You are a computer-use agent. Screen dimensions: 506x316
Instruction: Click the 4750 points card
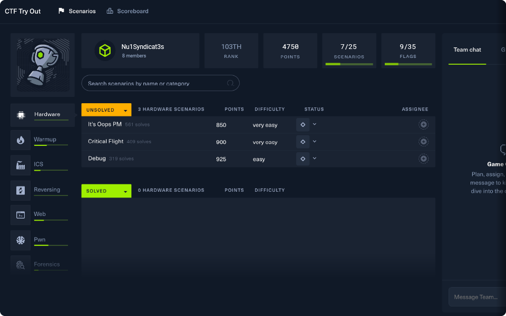click(290, 51)
